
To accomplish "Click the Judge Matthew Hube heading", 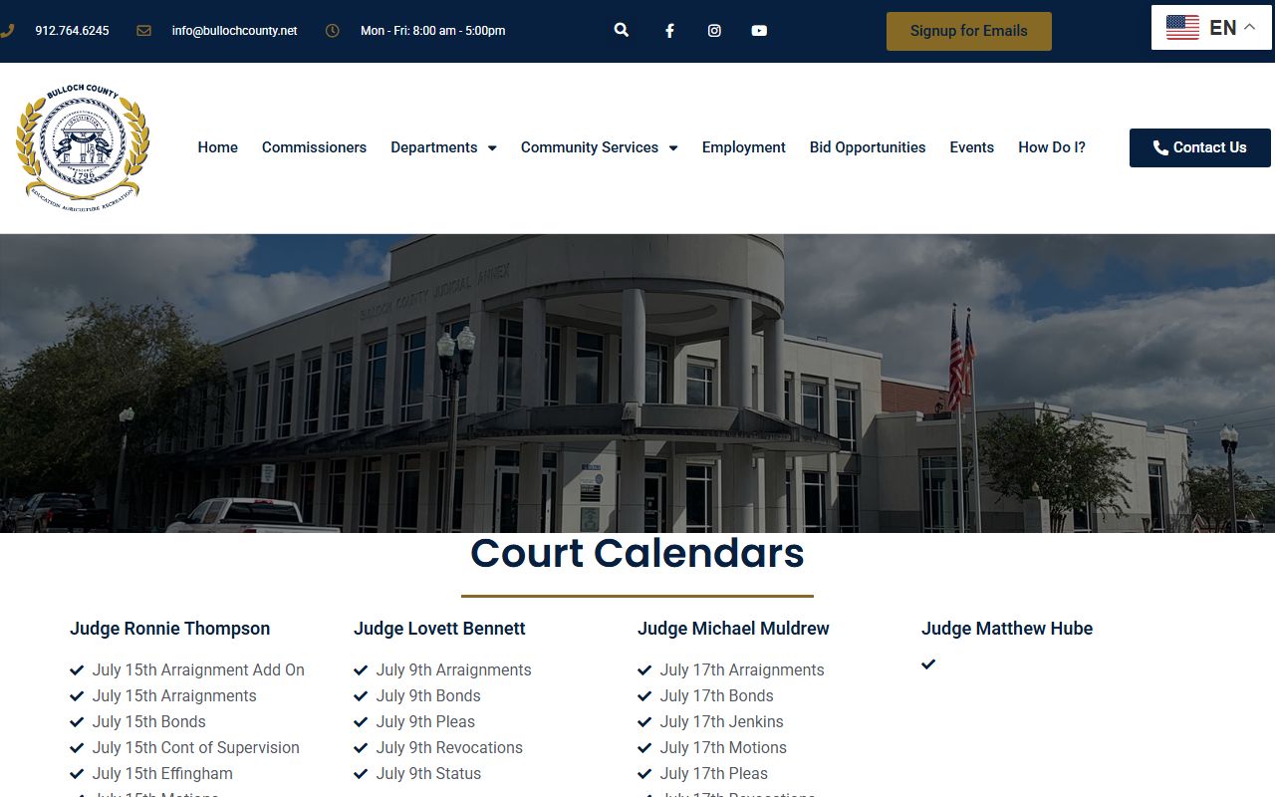I will (1007, 629).
